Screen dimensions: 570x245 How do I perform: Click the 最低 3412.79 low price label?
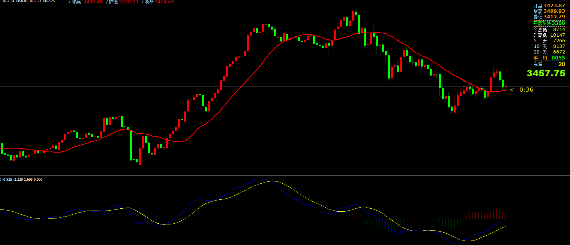pyautogui.click(x=549, y=17)
